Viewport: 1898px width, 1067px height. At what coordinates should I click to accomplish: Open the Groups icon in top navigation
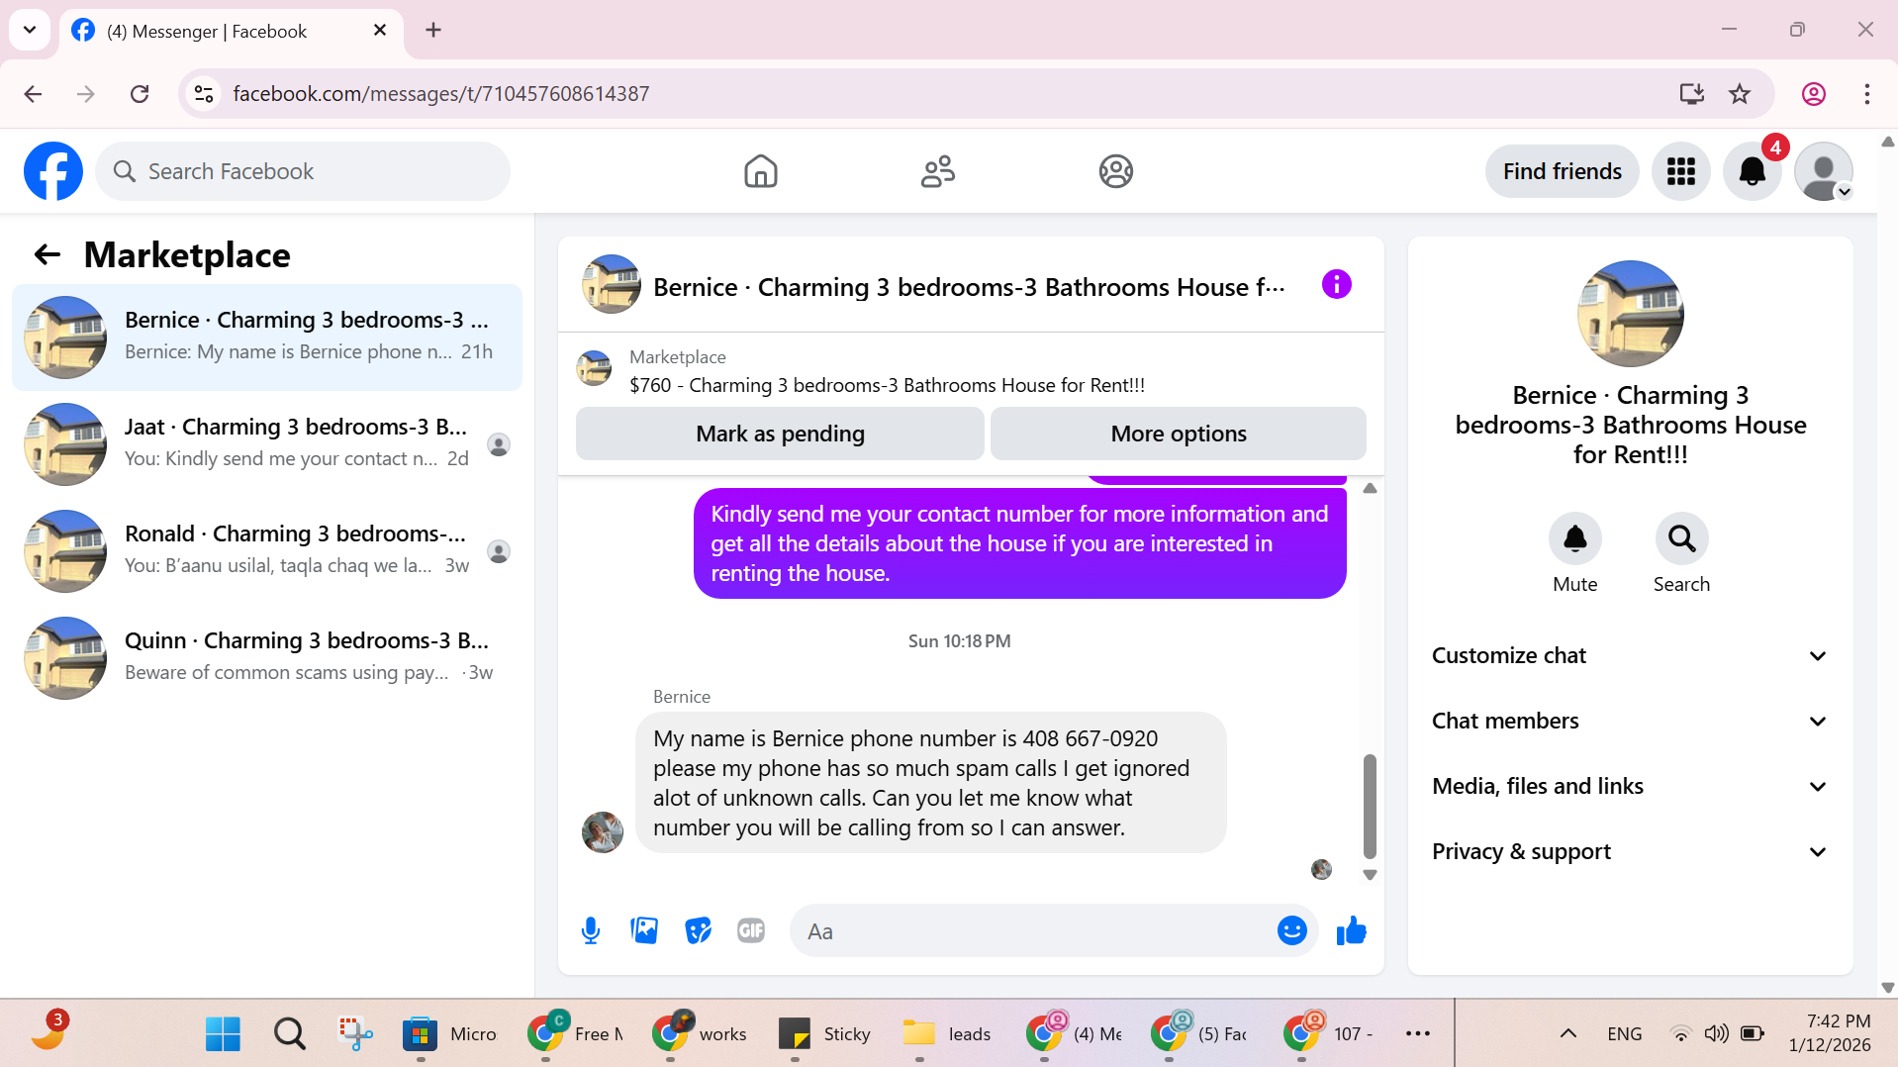click(1115, 171)
